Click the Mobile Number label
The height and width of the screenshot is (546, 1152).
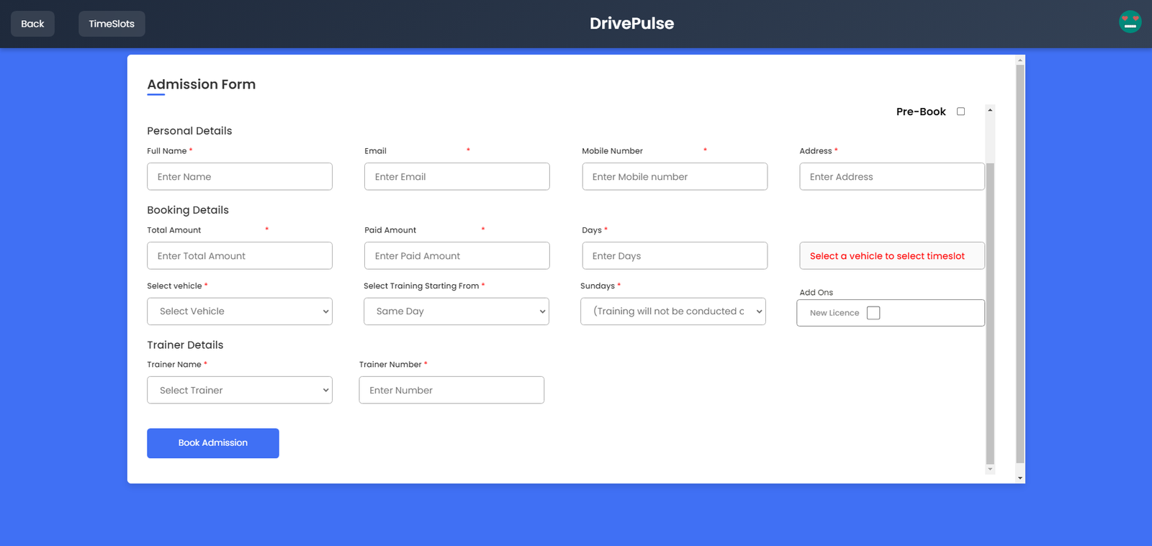click(612, 151)
